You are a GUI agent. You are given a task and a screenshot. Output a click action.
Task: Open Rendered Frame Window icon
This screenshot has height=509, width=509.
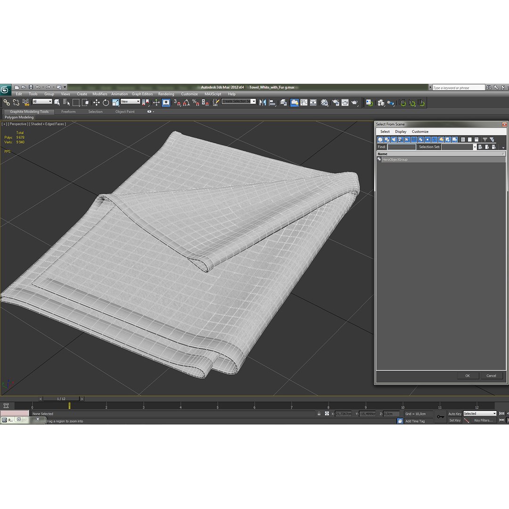tap(345, 103)
